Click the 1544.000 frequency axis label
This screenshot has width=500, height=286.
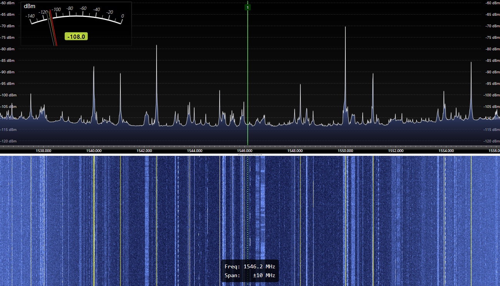point(195,151)
